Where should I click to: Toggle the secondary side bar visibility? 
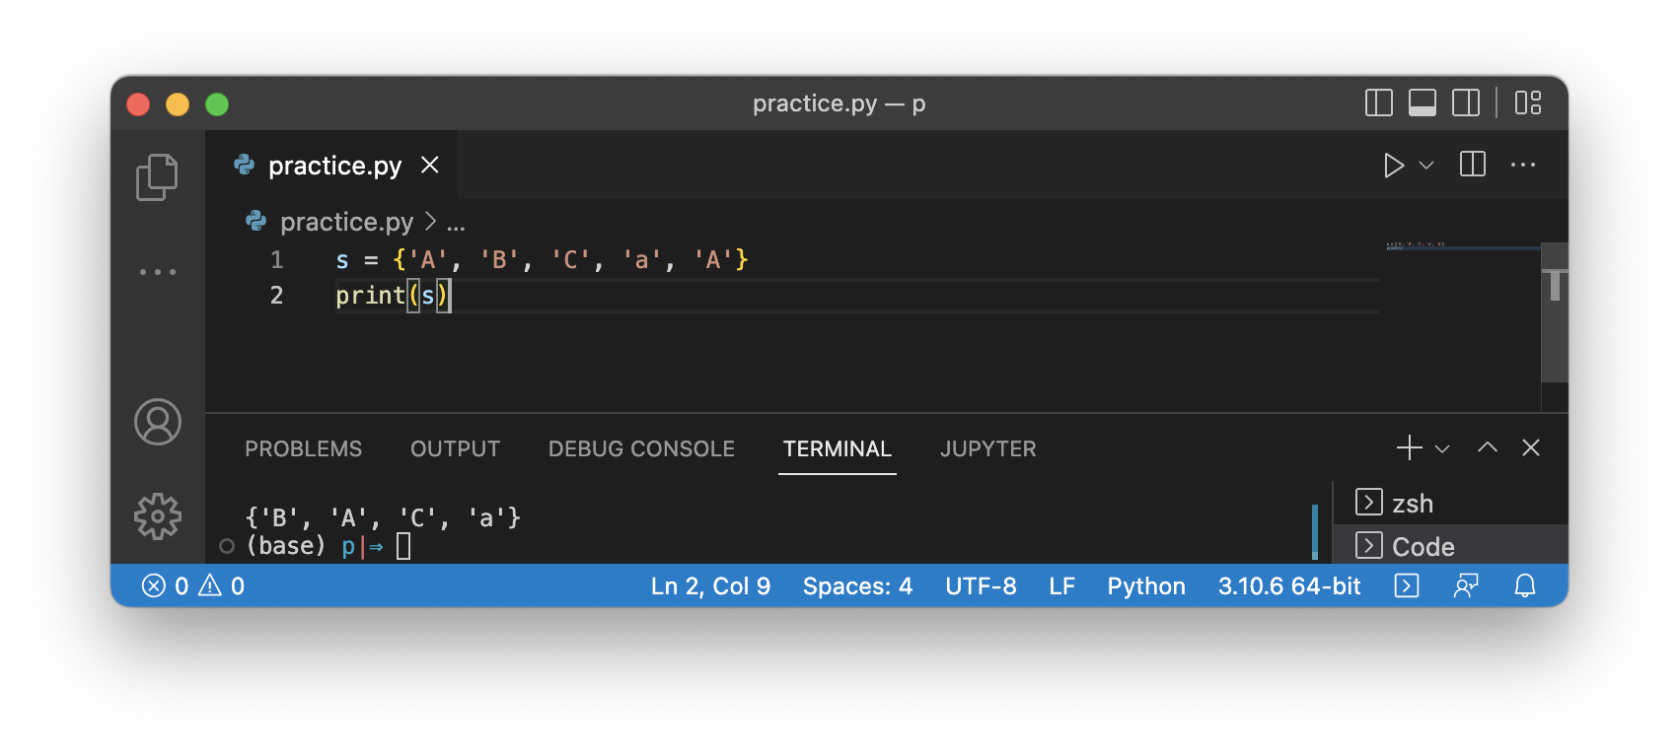[1466, 103]
